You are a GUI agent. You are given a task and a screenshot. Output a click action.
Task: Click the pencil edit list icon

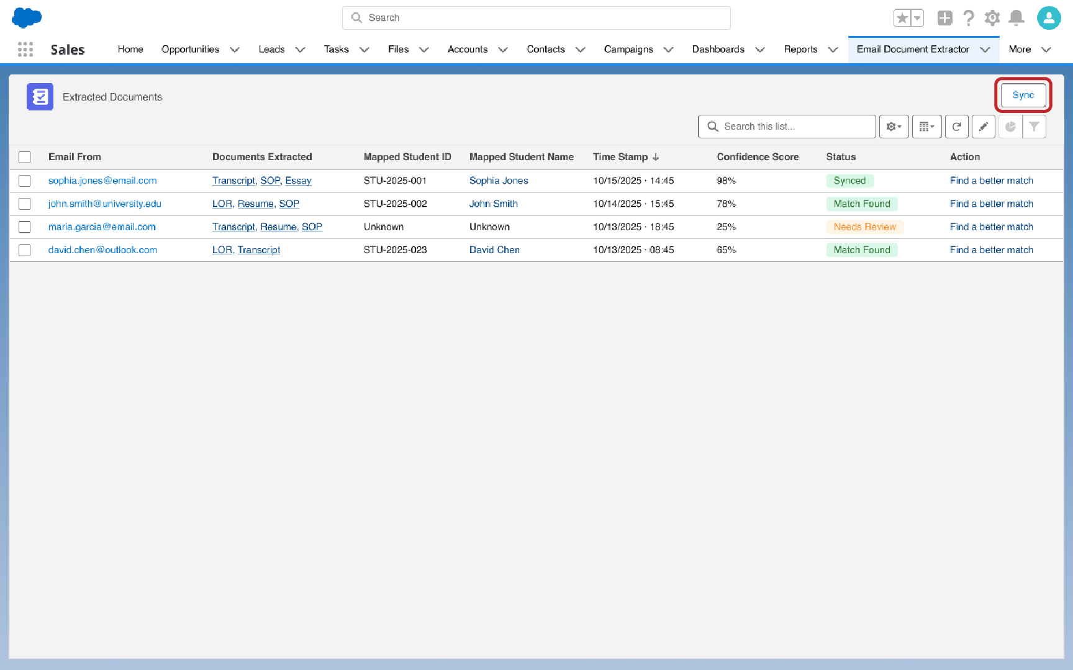(x=984, y=127)
